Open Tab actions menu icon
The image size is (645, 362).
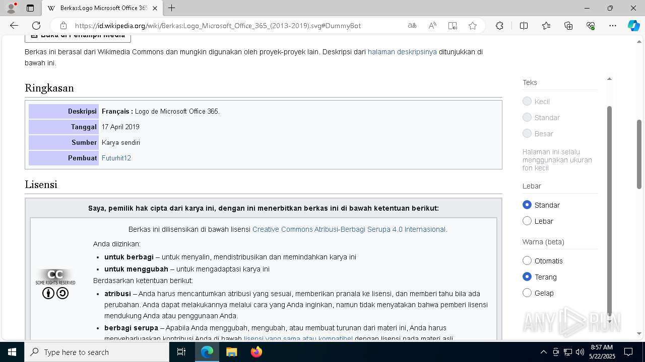30,8
